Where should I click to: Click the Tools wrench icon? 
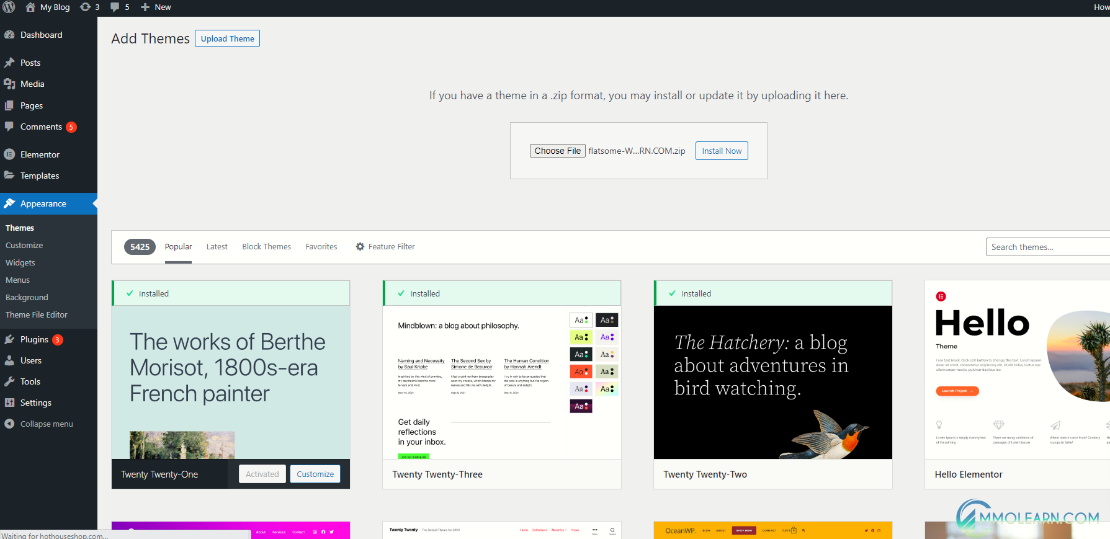coord(9,381)
